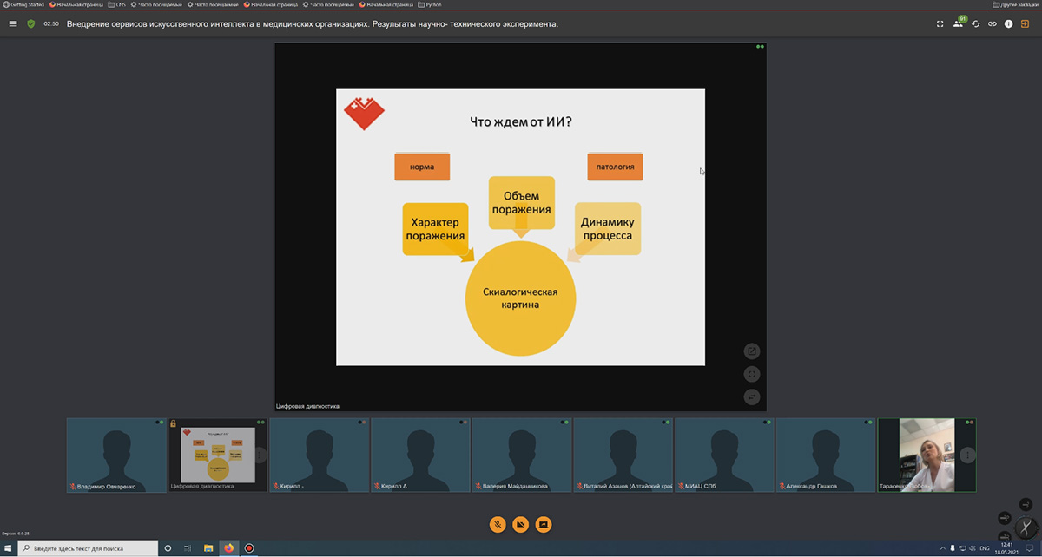
Task: Open options menu on Тарасевич video tile
Action: click(x=968, y=455)
